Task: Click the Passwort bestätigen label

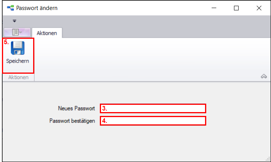Action: click(x=72, y=121)
